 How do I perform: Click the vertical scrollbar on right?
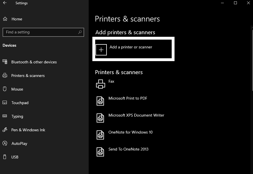click(252, 61)
